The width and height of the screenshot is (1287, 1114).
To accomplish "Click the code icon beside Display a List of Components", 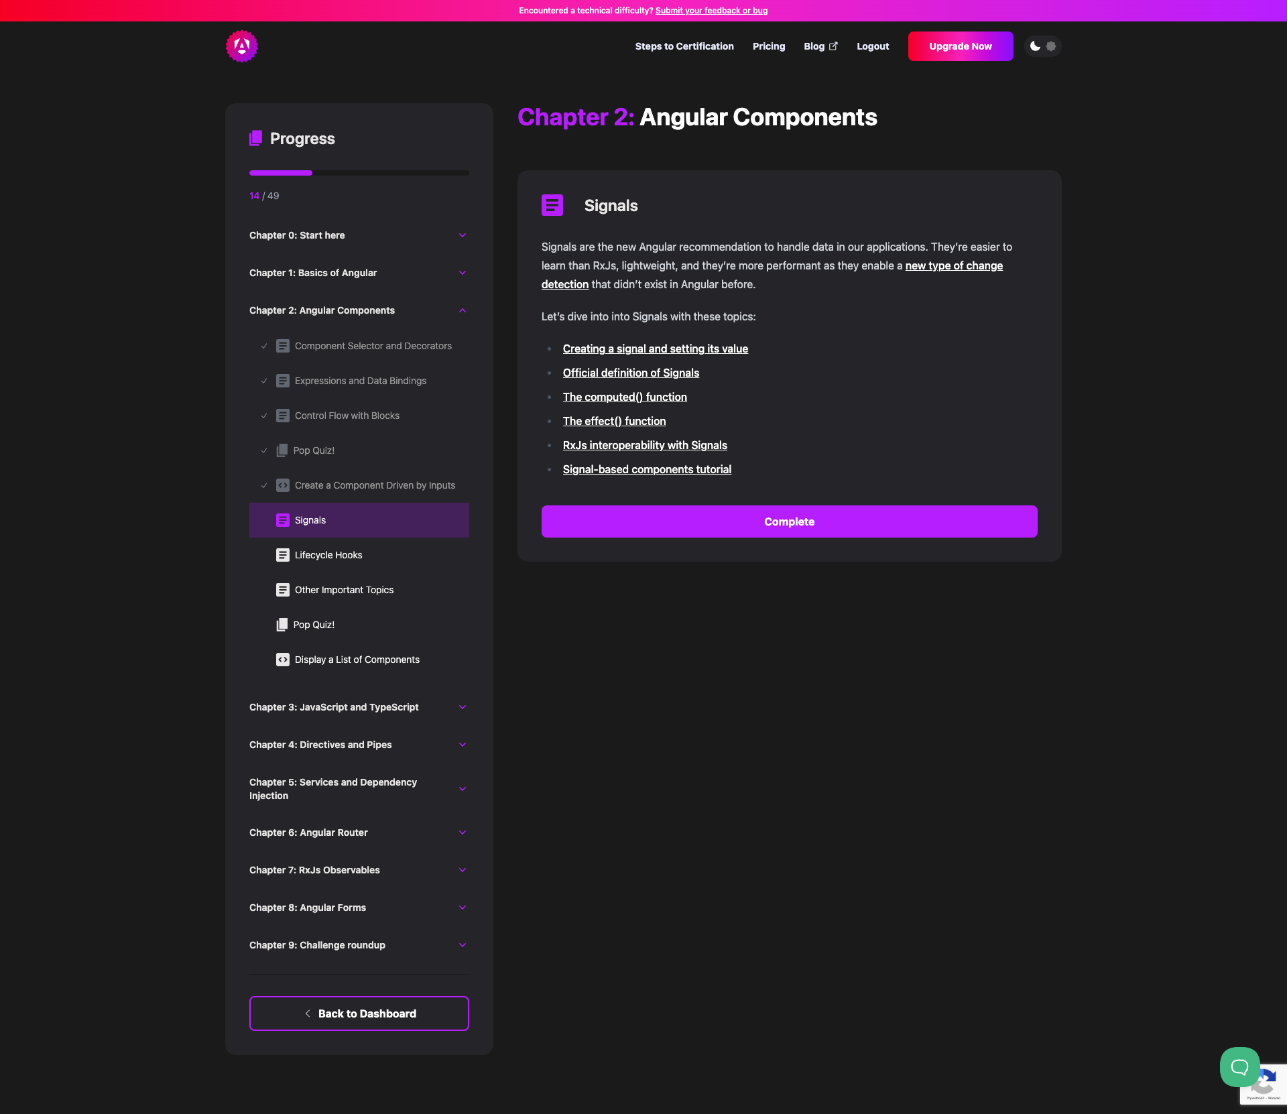I will (283, 660).
